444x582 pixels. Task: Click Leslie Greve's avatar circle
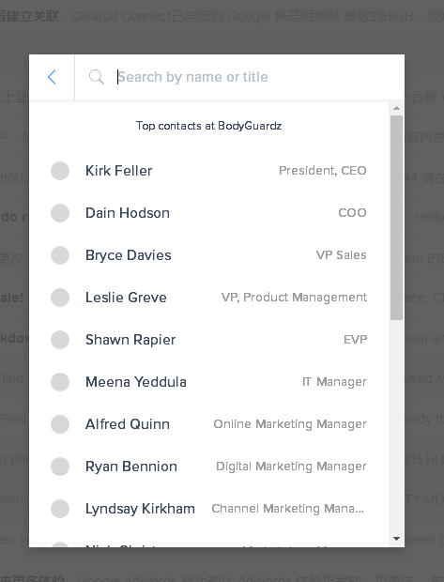pyautogui.click(x=60, y=298)
